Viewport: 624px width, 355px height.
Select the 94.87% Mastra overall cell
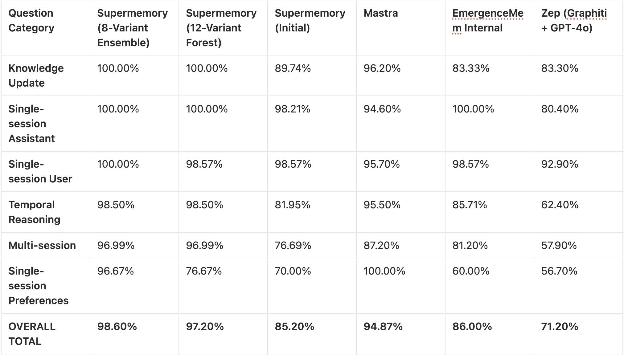[383, 327]
